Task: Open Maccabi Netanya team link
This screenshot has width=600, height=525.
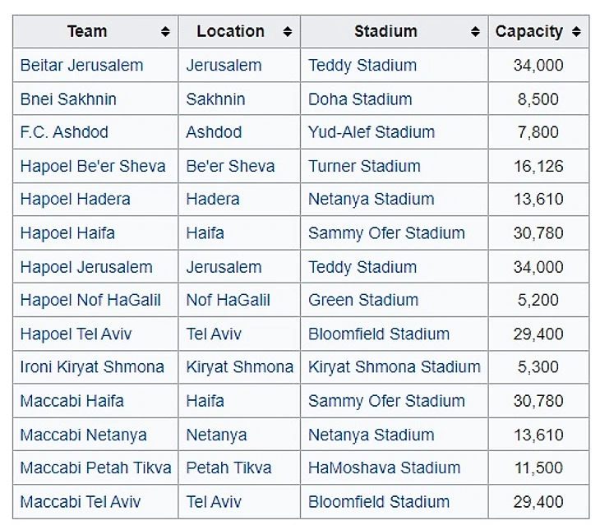Action: (x=83, y=435)
